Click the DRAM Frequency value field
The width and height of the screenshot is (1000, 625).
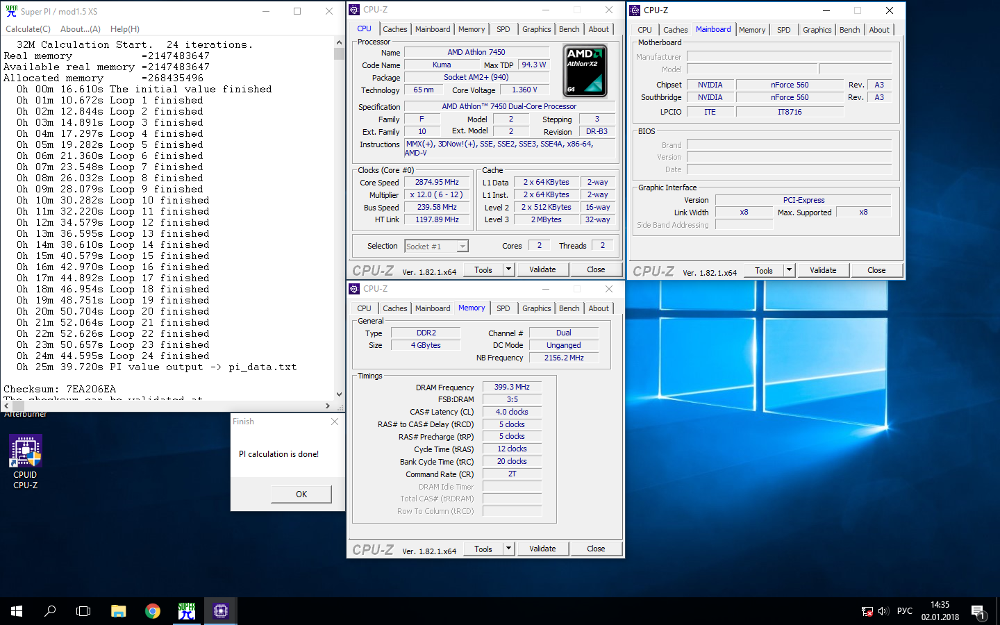click(x=512, y=387)
